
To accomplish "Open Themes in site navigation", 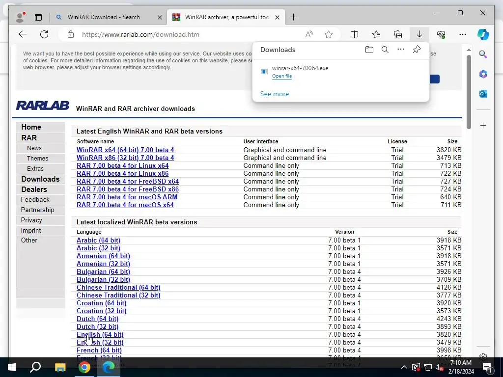I will [x=37, y=159].
